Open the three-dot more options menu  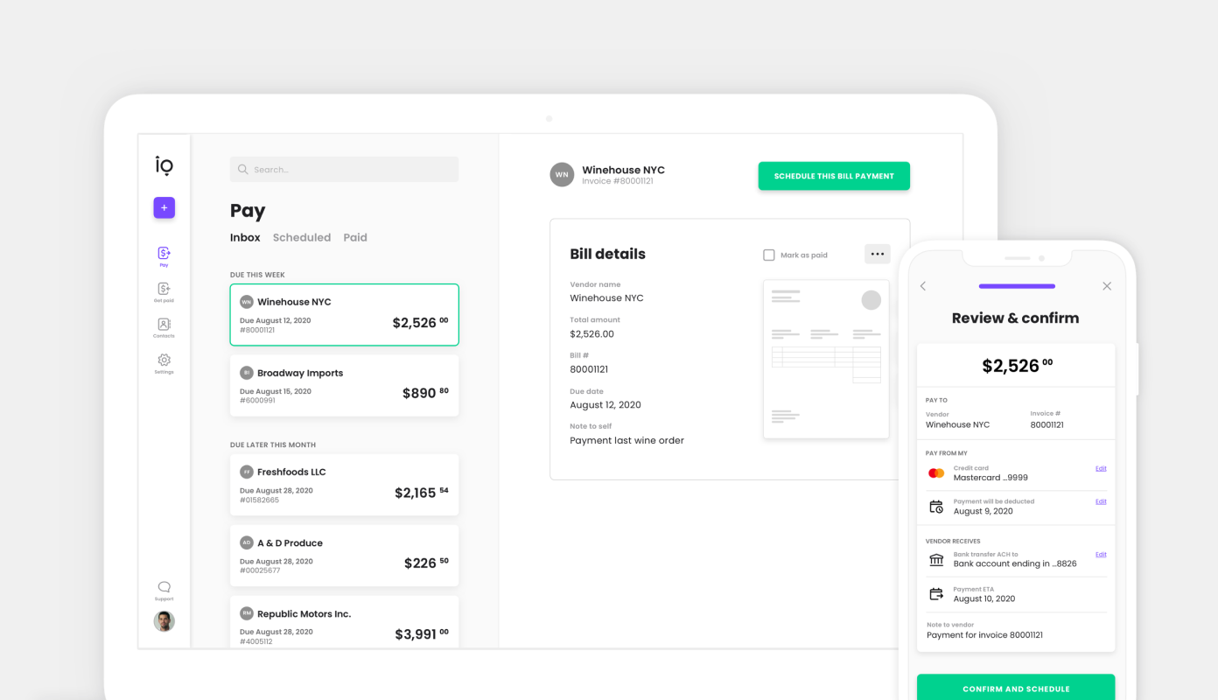tap(878, 254)
